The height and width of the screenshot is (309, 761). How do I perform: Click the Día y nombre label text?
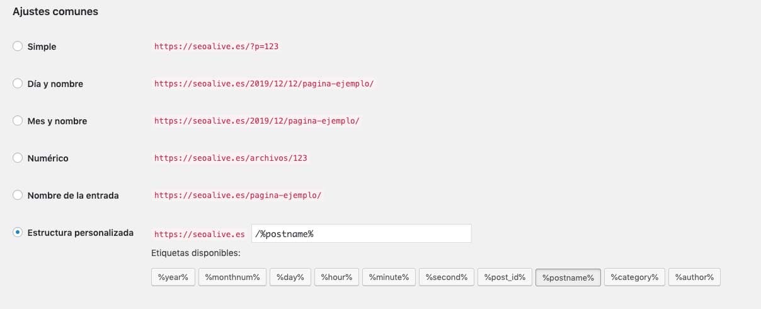coord(55,84)
